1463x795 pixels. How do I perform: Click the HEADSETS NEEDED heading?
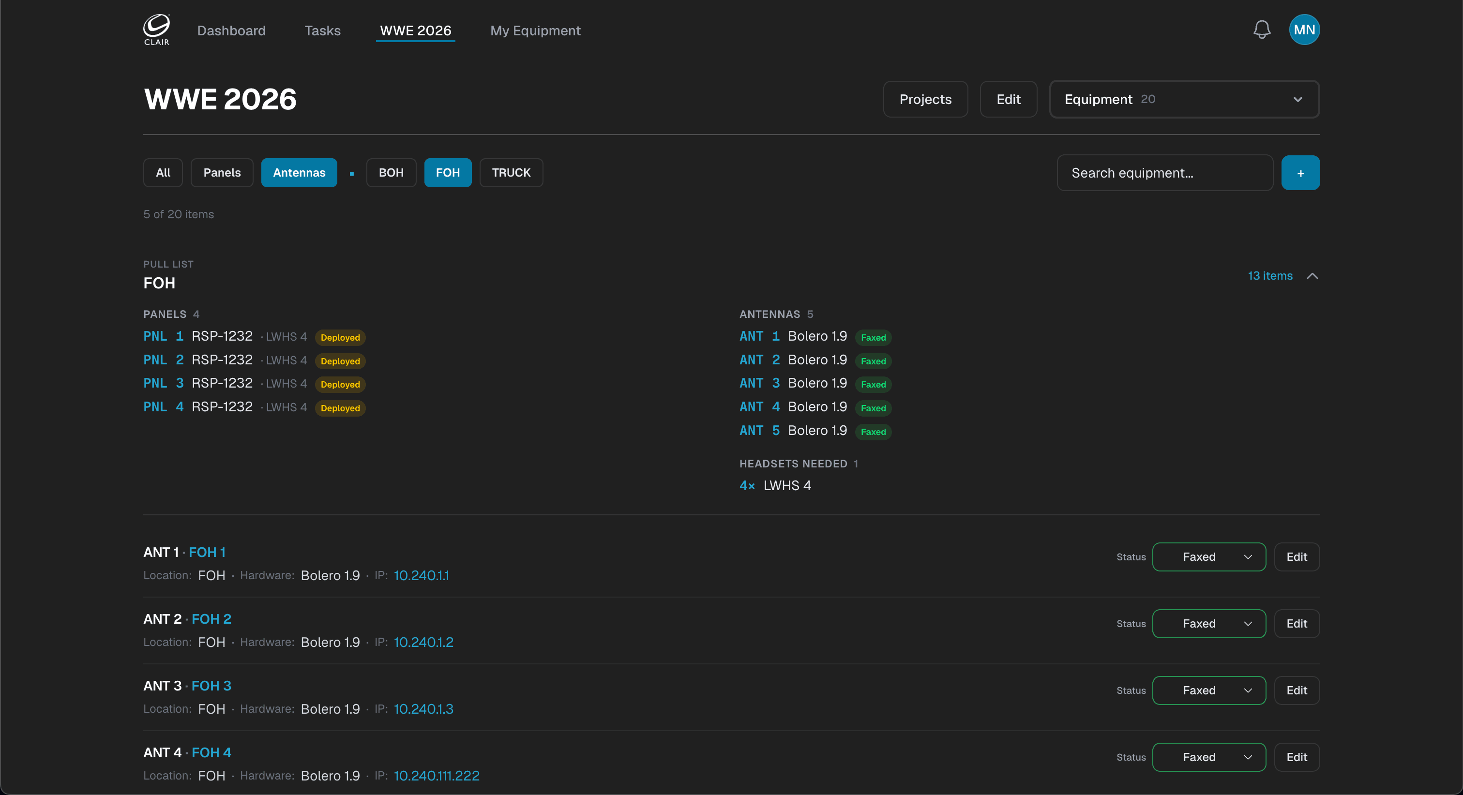793,464
